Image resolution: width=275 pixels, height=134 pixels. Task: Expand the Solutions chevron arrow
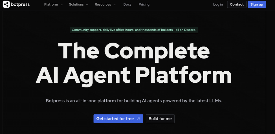coord(87,5)
